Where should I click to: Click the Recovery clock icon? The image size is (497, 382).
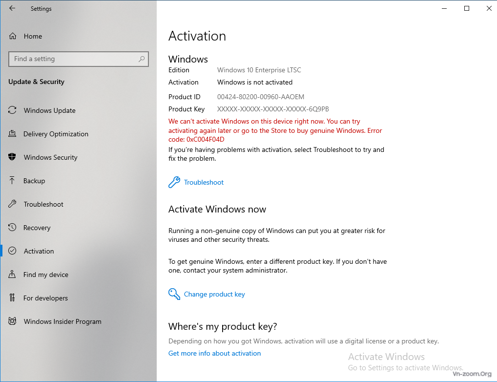point(12,228)
